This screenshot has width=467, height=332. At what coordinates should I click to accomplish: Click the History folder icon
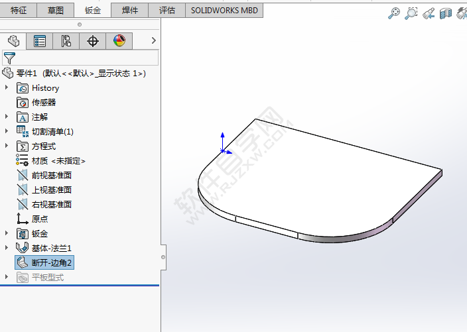point(23,88)
